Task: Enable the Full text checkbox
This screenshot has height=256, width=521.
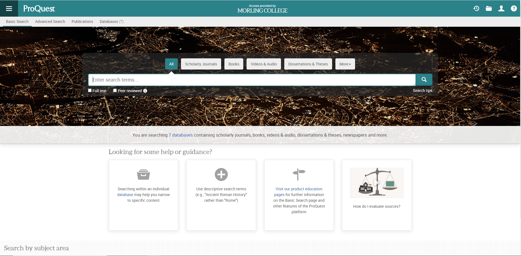Action: [x=90, y=90]
